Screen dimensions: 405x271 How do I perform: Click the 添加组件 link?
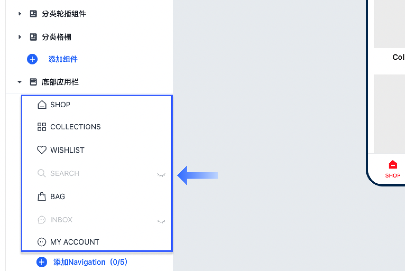63,59
